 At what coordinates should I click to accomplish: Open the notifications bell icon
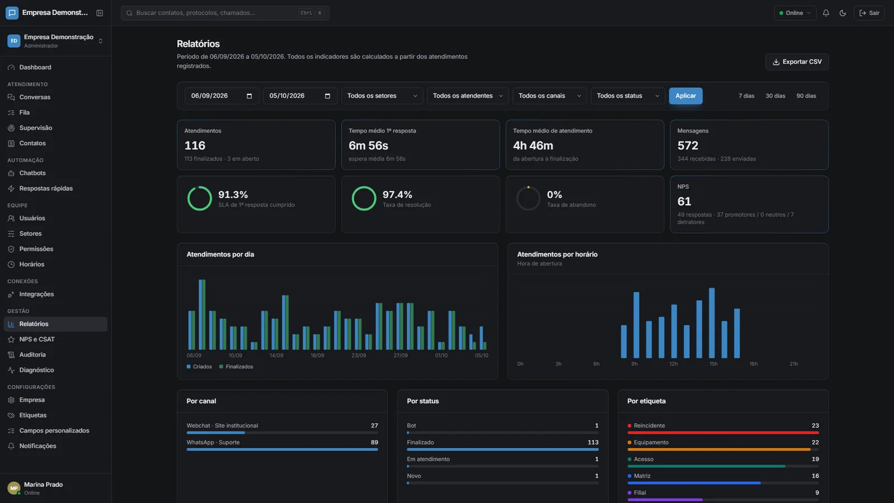coord(826,13)
